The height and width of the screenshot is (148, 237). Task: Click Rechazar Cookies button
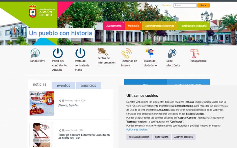click(139, 137)
